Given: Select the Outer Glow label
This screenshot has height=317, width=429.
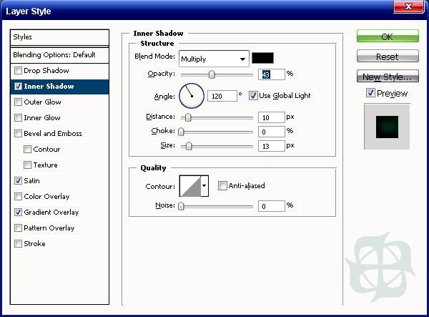Looking at the screenshot, I should (x=42, y=102).
